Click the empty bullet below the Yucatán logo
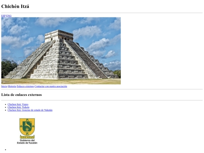Image resolution: width=204 pixels, height=153 pixels. 5,150
